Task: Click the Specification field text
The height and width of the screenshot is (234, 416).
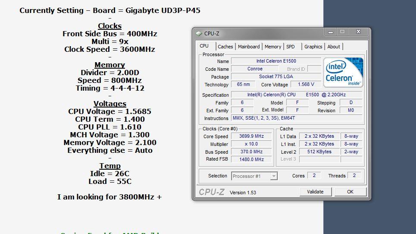Action: tap(297, 95)
